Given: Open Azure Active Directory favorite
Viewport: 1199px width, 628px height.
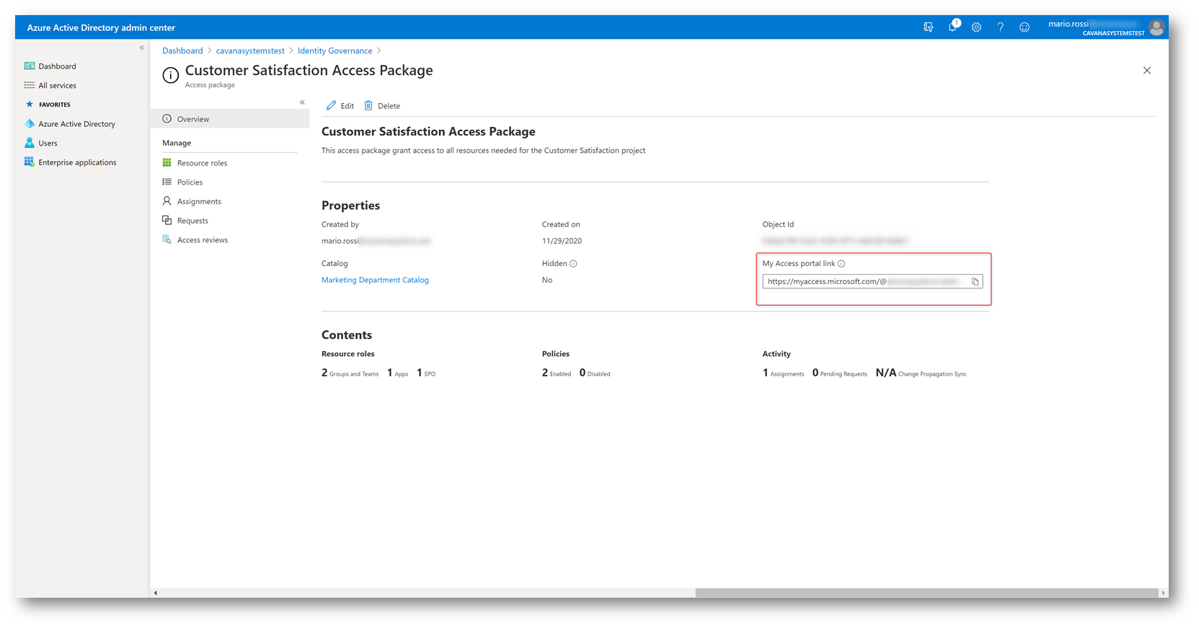Looking at the screenshot, I should (76, 124).
